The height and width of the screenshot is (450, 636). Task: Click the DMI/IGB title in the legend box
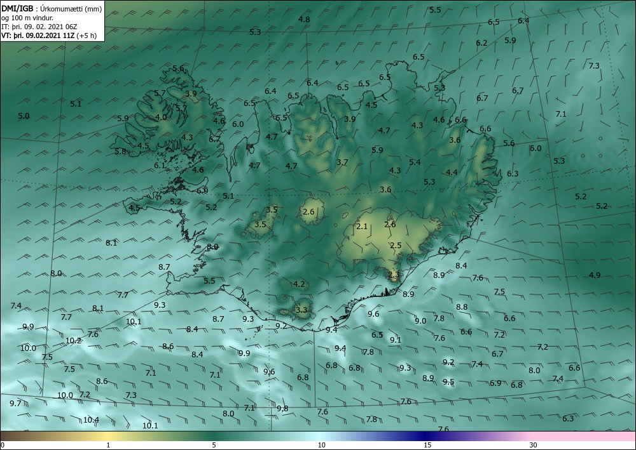click(x=18, y=9)
